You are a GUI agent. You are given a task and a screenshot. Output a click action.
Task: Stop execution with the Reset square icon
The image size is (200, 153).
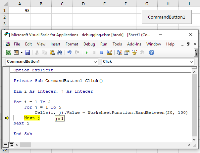click(102, 52)
